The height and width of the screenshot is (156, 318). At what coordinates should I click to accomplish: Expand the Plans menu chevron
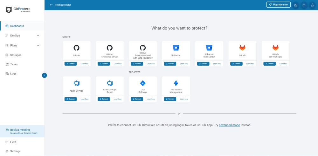(38, 46)
